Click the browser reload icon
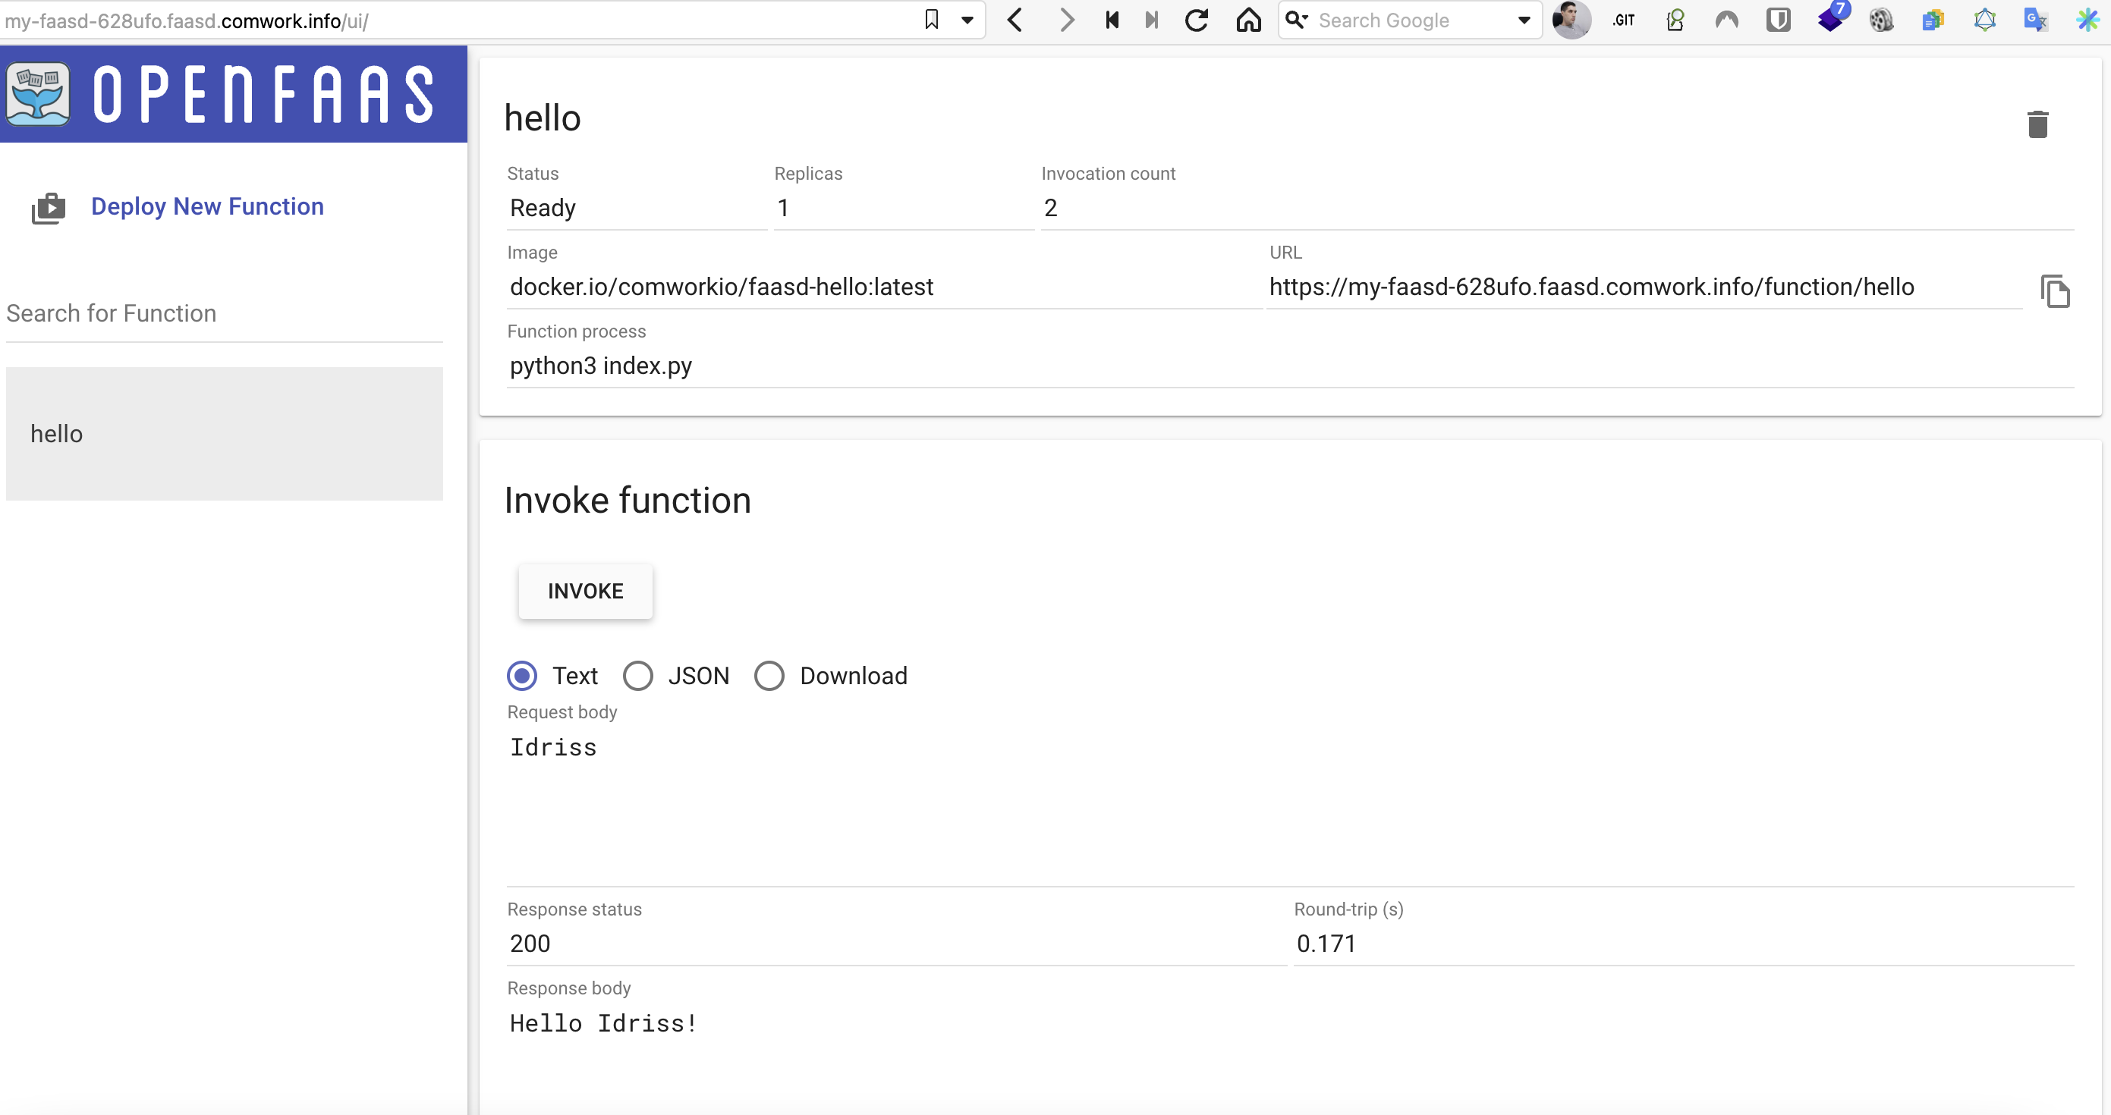The width and height of the screenshot is (2111, 1115). [1197, 20]
